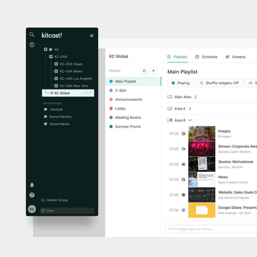Click the globe icon below search
The image size is (257, 257).
(x=32, y=44)
